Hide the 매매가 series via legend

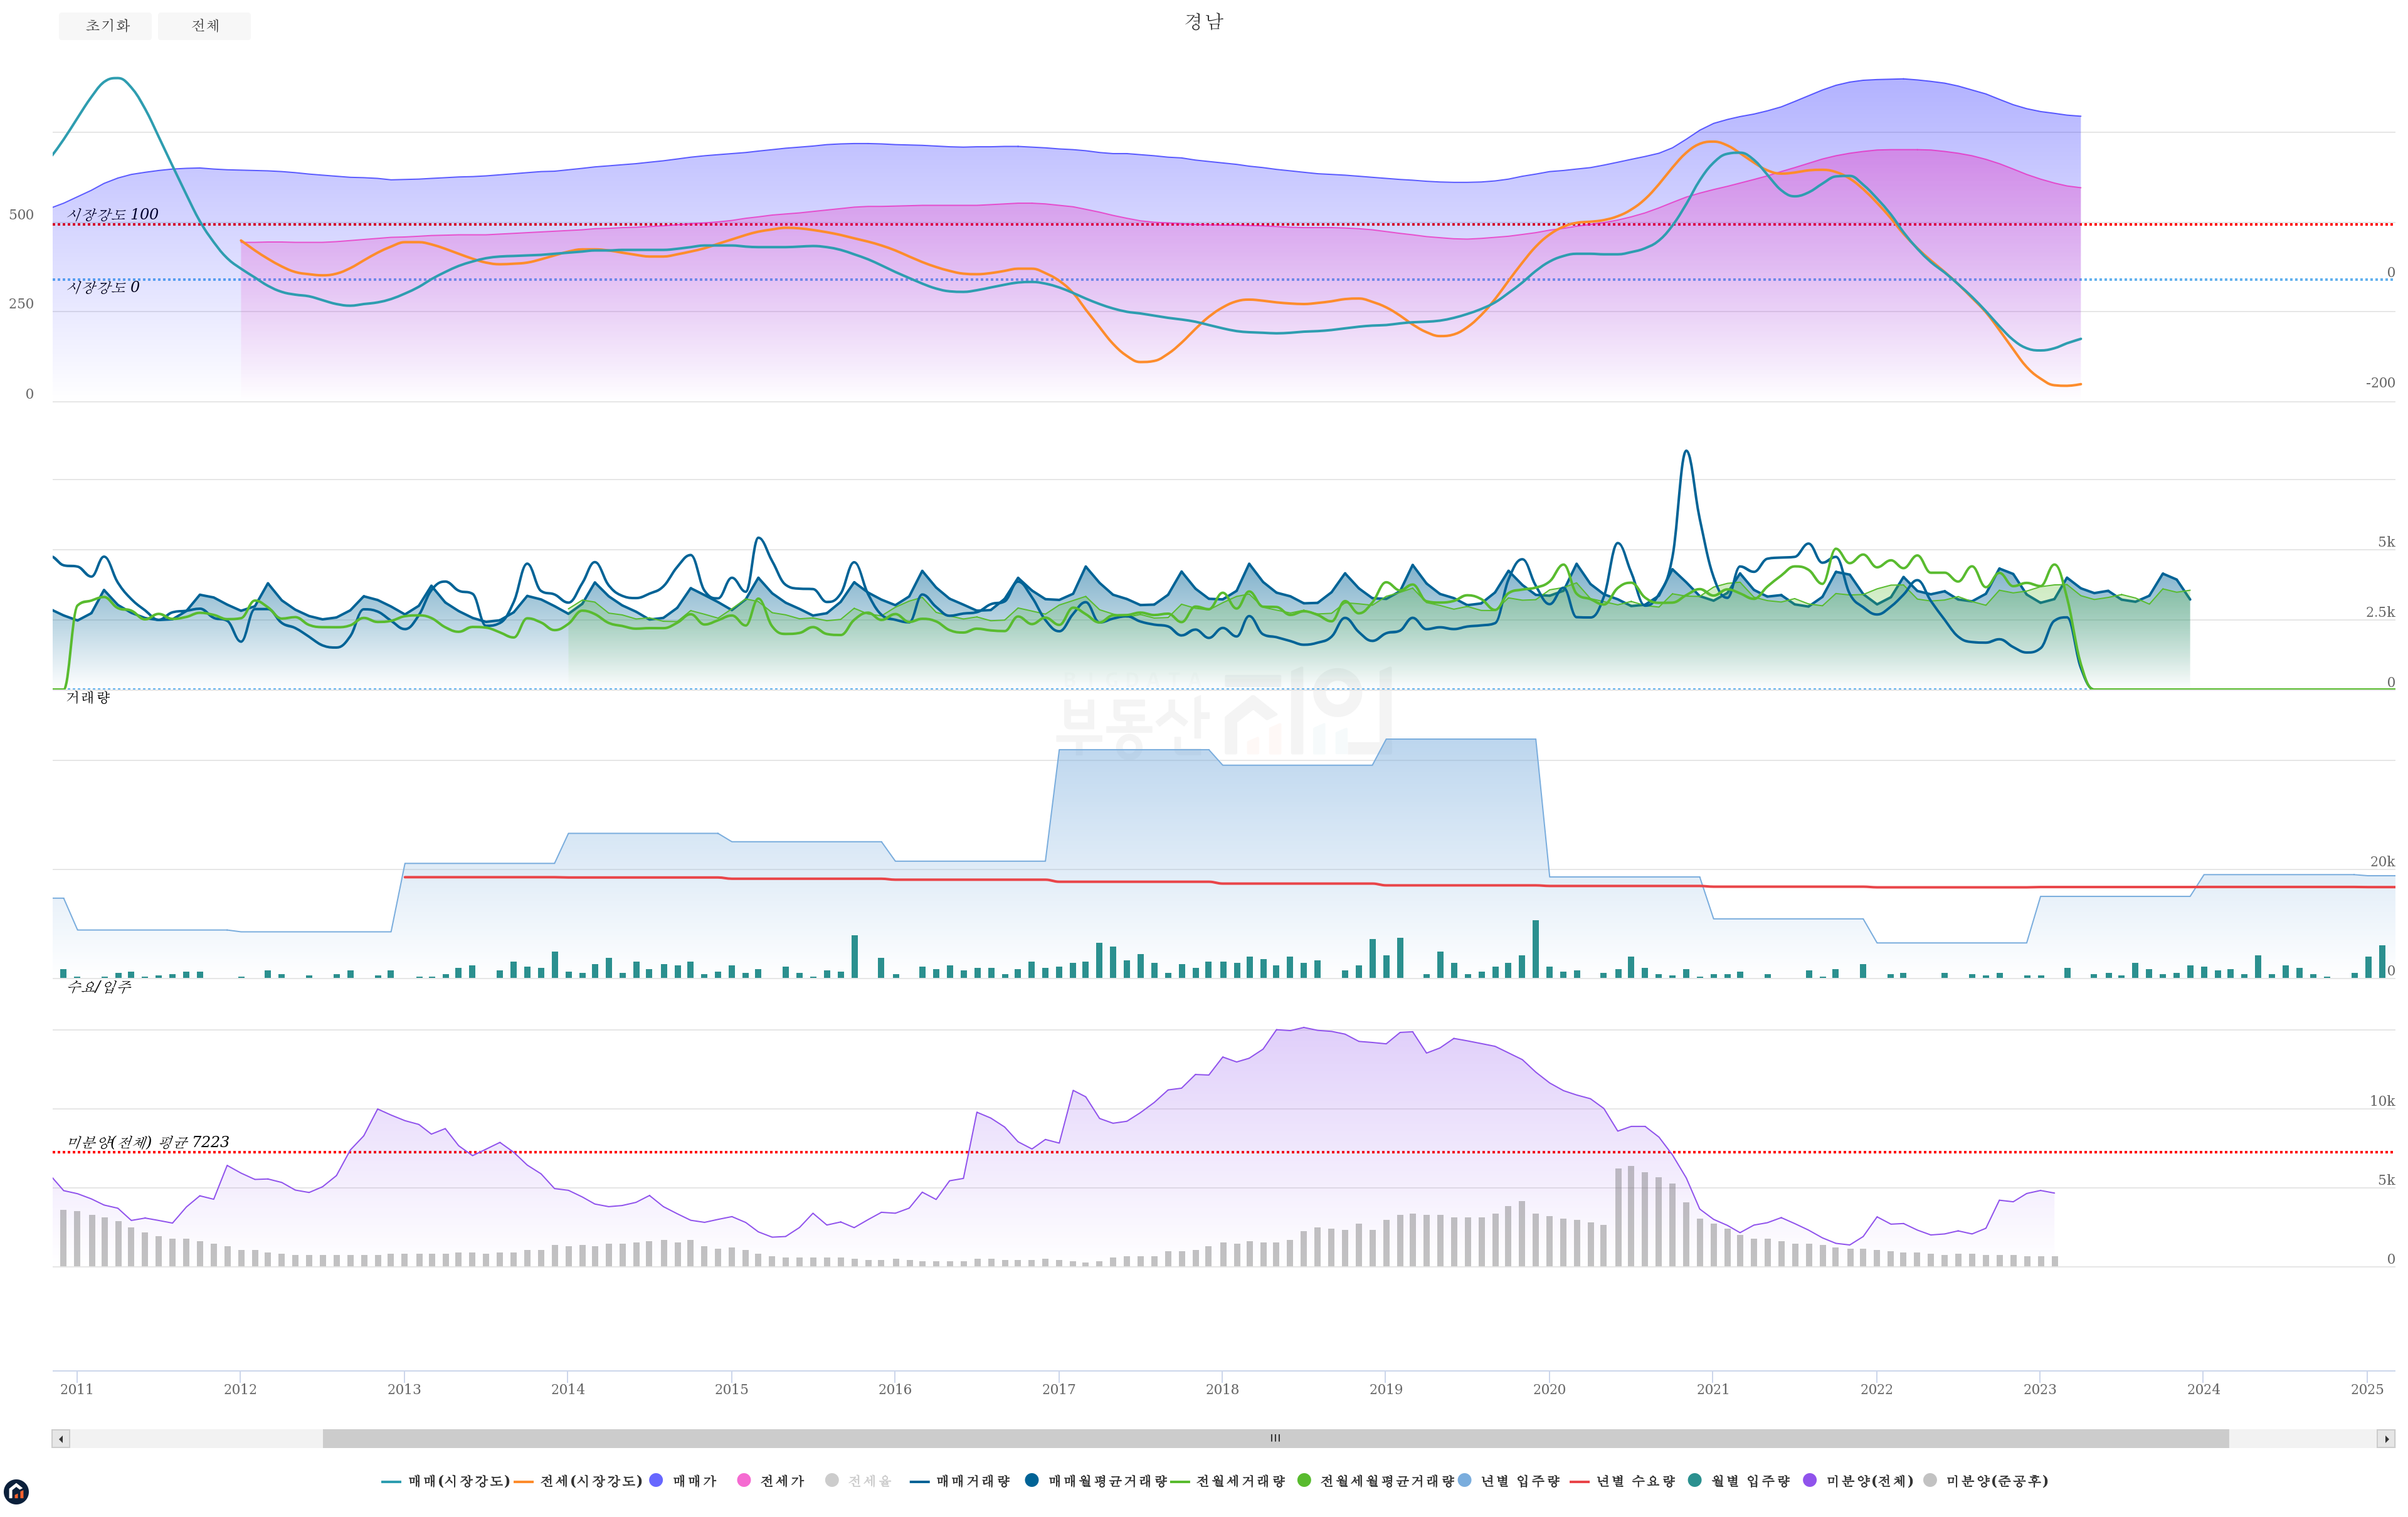pyautogui.click(x=656, y=1480)
